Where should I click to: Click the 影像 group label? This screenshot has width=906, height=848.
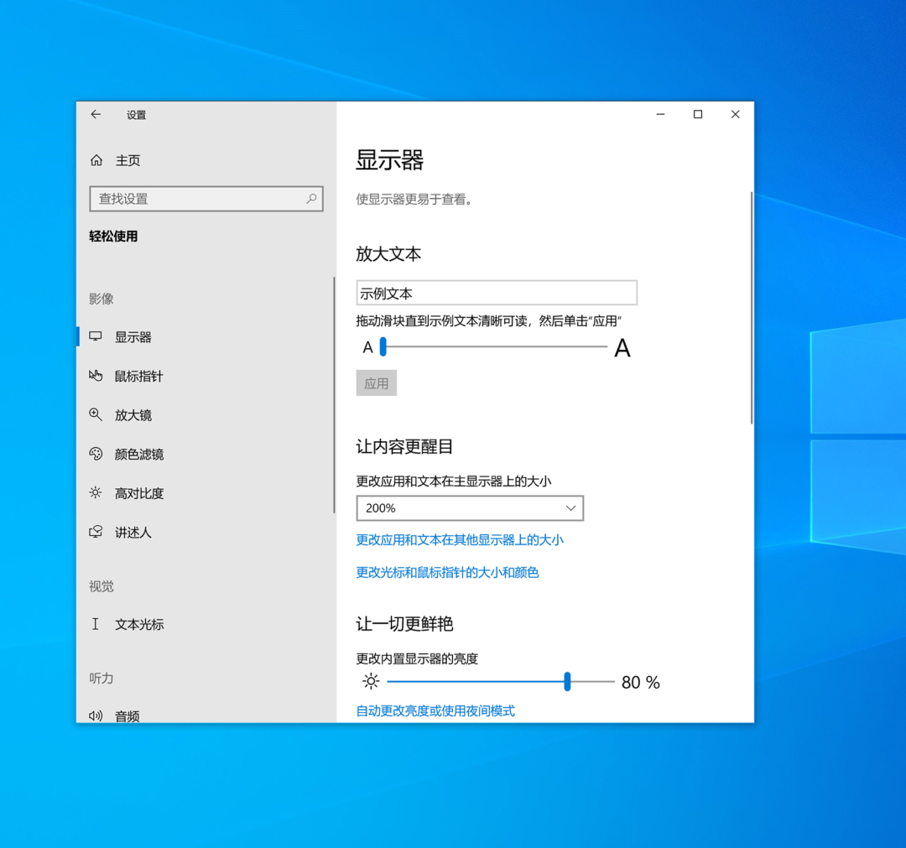coord(102,299)
